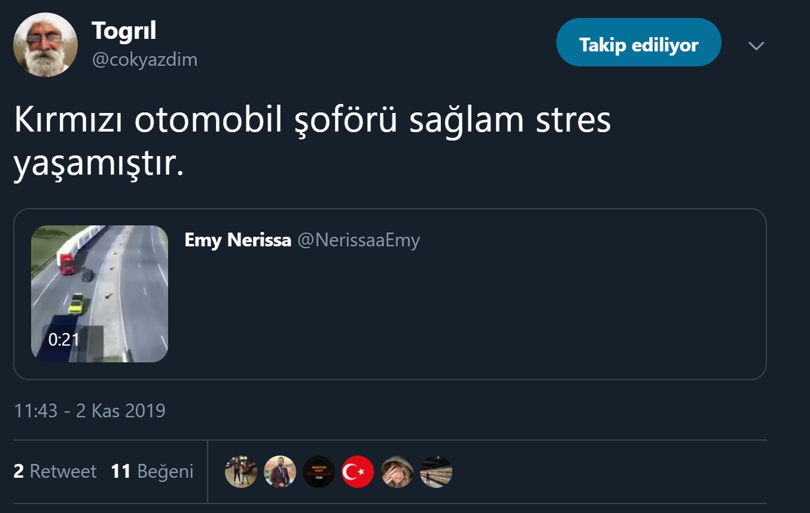Expand the tweet options chevron

[x=756, y=46]
